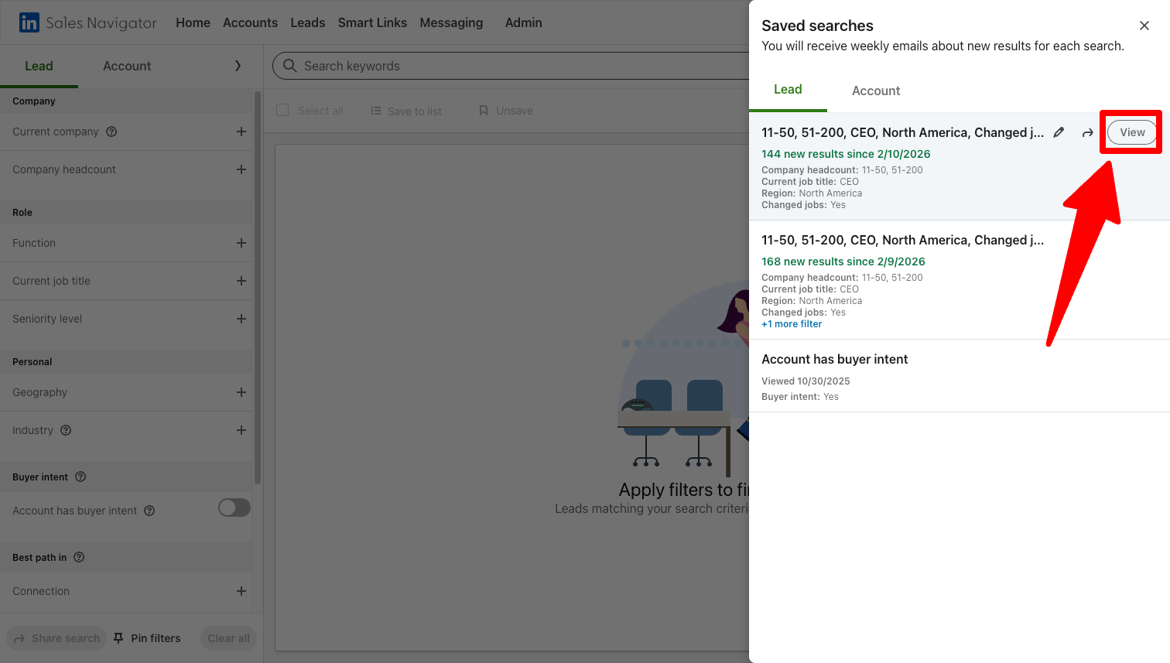Click Share search button
Image resolution: width=1170 pixels, height=663 pixels.
click(x=57, y=638)
